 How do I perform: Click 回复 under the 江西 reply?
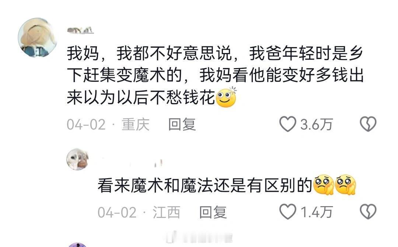pyautogui.click(x=213, y=212)
